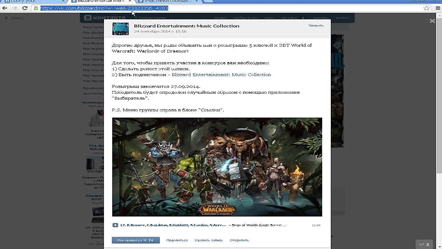Image resolution: width=442 pixels, height=249 pixels.
Task: Close the Blizzard Entertainment tab
Action: (x=130, y=1)
